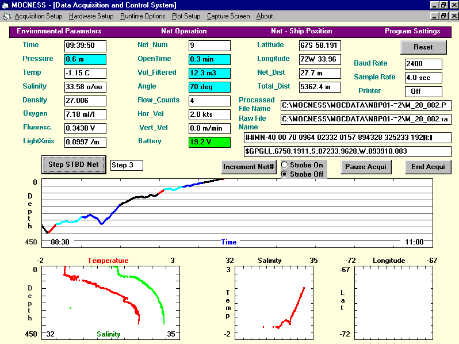Click the menu bar document icon
Image resolution: width=459 pixels, height=344 pixels.
(x=7, y=17)
